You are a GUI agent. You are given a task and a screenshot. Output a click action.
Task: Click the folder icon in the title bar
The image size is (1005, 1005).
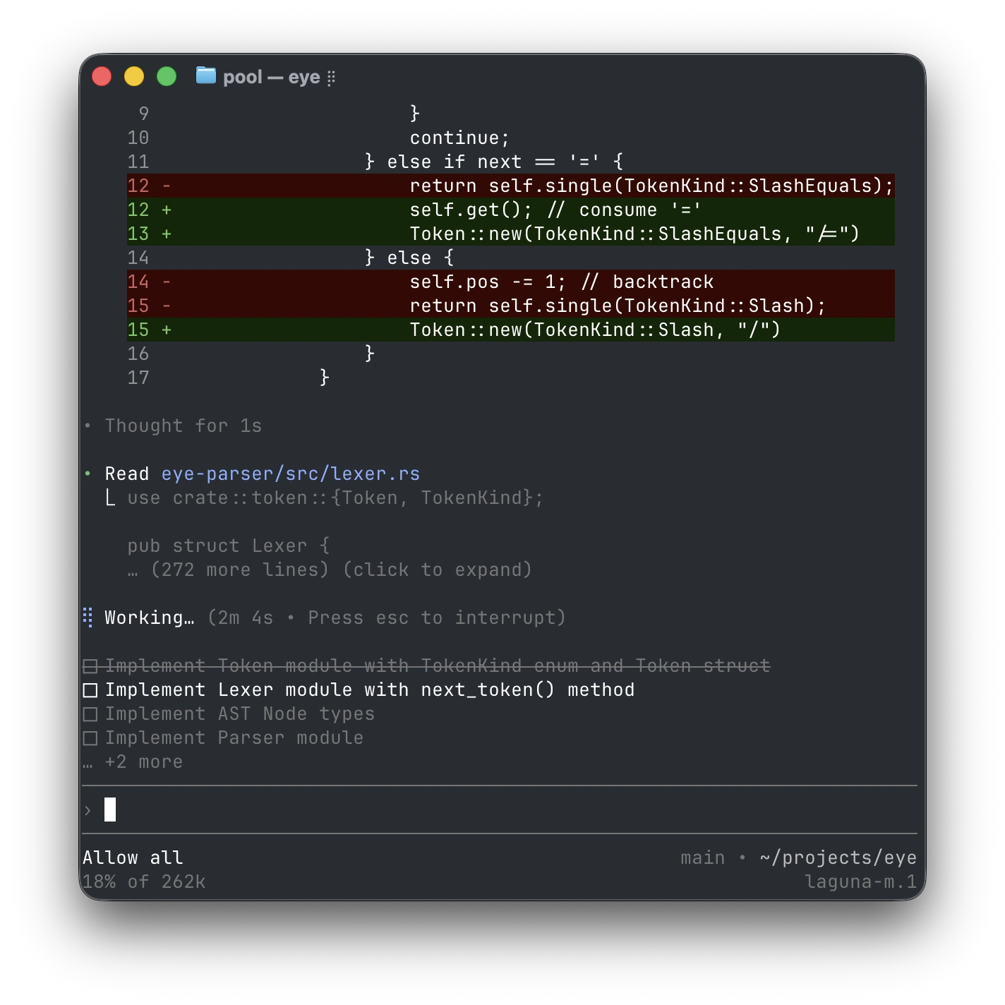[205, 76]
